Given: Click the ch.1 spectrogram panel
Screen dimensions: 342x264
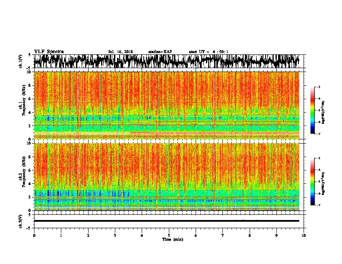Looking at the screenshot, I should point(166,105).
